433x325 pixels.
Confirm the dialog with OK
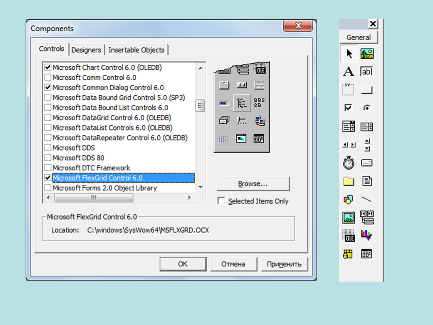click(x=183, y=264)
